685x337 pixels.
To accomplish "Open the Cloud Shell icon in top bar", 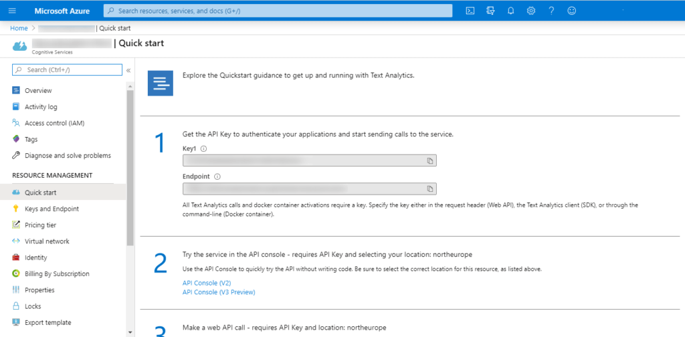I will pyautogui.click(x=471, y=11).
